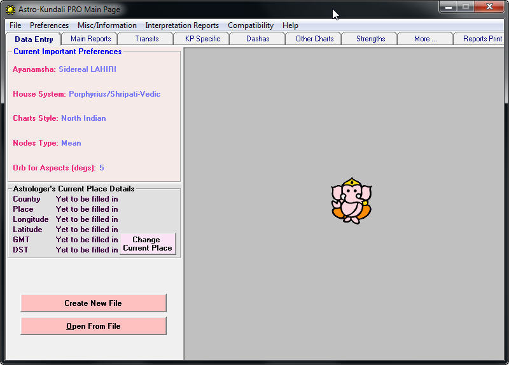Switch to the More ... tab
The width and height of the screenshot is (509, 365).
coord(425,39)
